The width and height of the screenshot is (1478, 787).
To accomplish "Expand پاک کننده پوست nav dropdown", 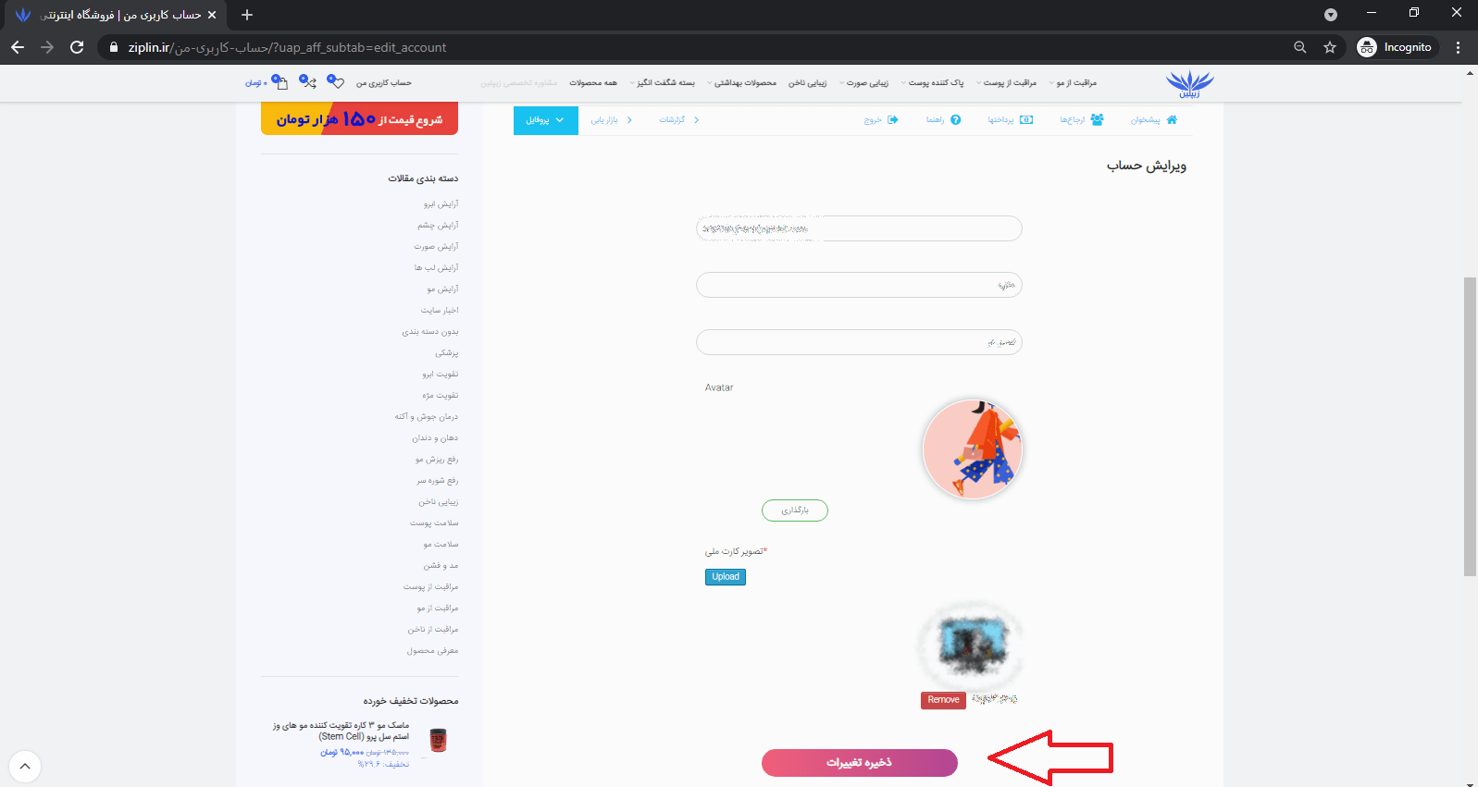I will [933, 83].
